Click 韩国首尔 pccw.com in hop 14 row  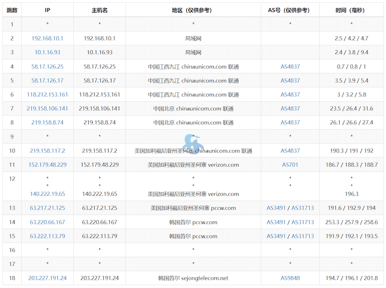[193, 222]
